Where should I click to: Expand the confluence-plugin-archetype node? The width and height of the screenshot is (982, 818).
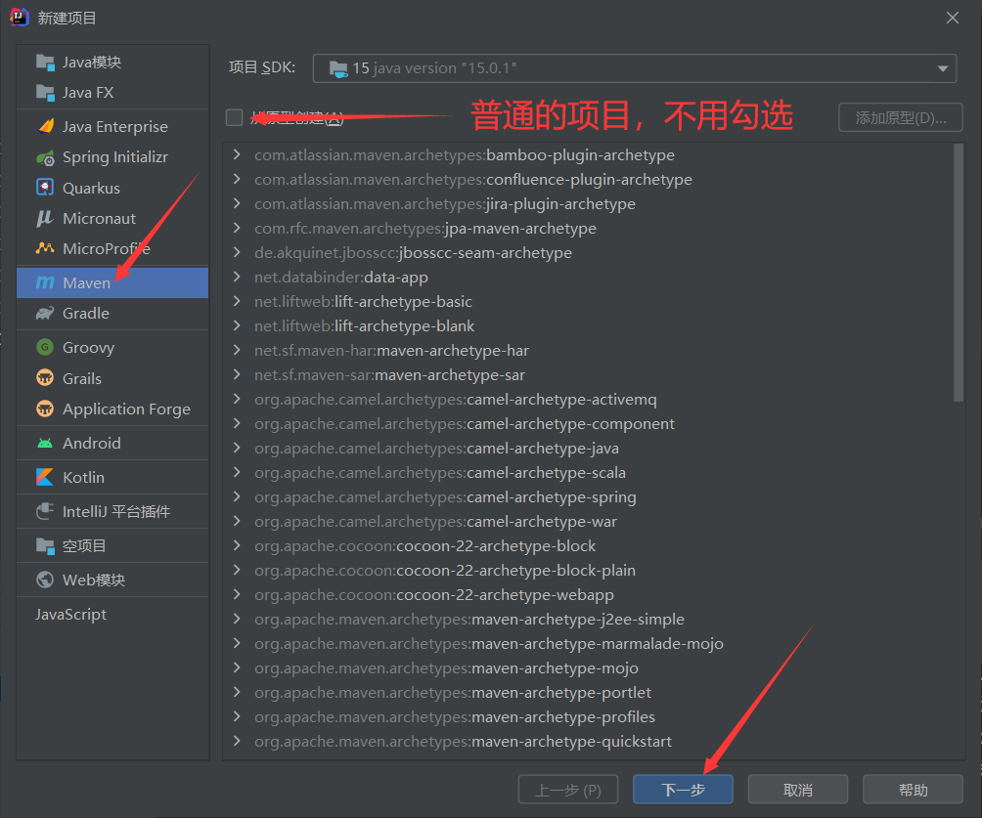pos(237,179)
